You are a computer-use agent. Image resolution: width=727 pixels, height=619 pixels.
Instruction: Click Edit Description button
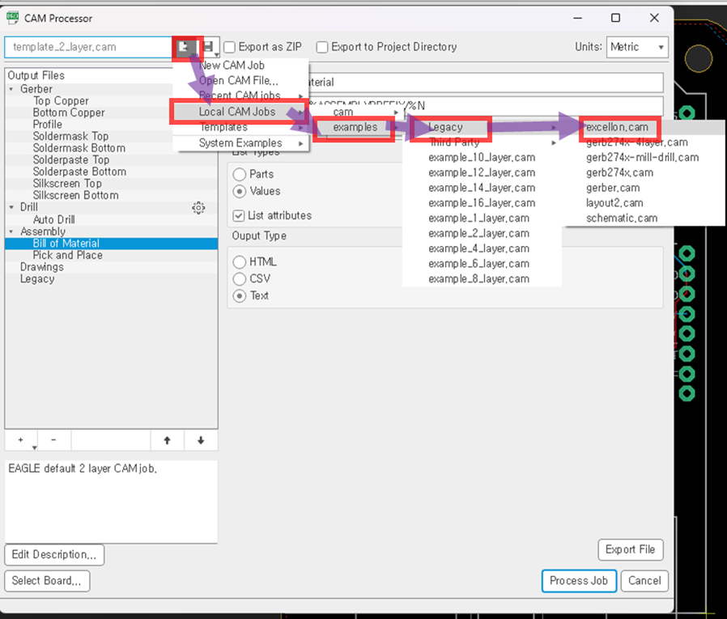coord(54,554)
